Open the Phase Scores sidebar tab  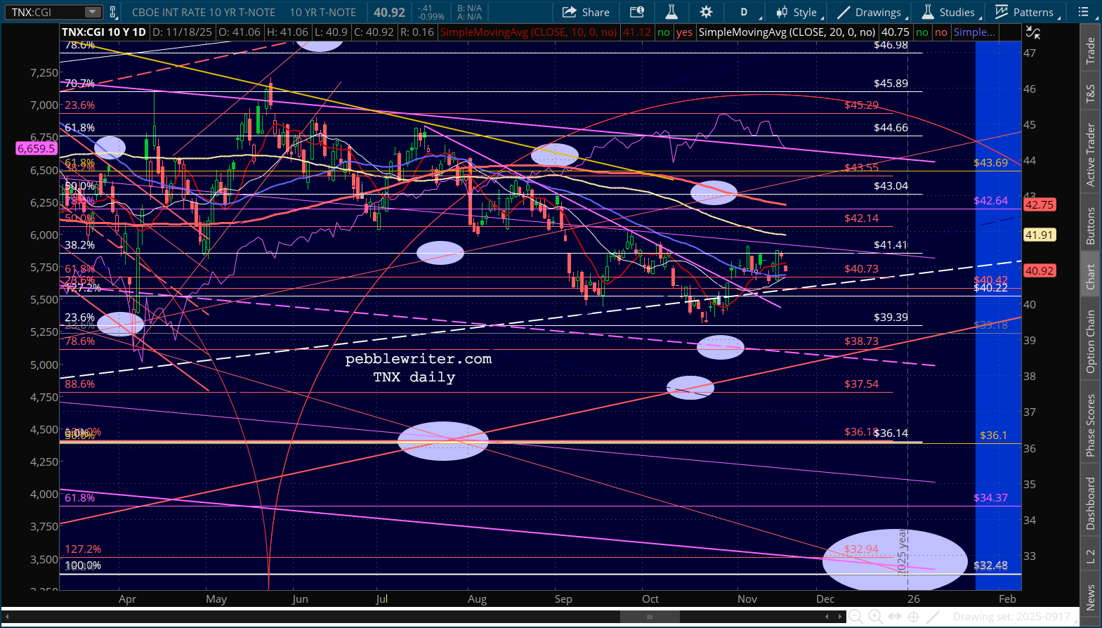pos(1091,426)
